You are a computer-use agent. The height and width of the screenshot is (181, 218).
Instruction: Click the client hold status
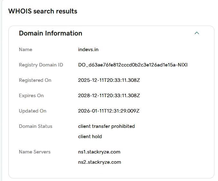[90, 137]
